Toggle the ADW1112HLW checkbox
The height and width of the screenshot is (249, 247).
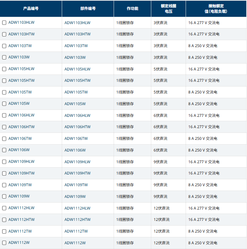coord(4,208)
